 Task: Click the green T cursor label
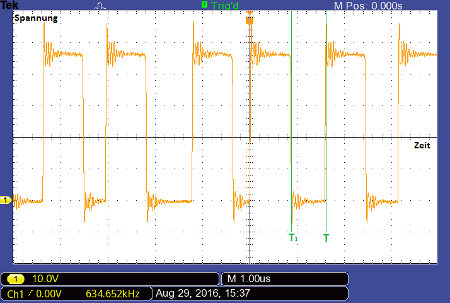tap(326, 238)
